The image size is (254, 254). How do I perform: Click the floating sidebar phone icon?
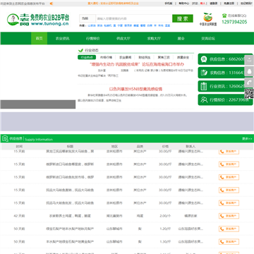(x=249, y=83)
